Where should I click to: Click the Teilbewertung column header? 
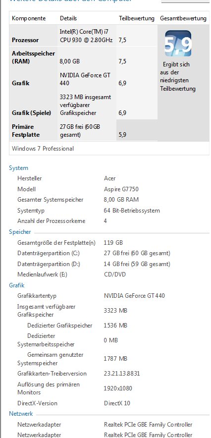pos(137,18)
